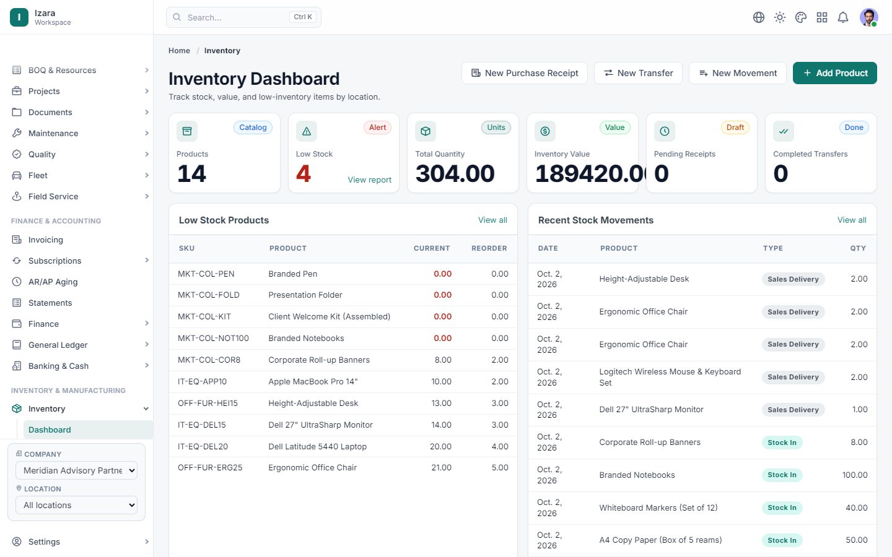The width and height of the screenshot is (892, 557).
Task: Click the Izara workspace logo
Action: (x=19, y=17)
